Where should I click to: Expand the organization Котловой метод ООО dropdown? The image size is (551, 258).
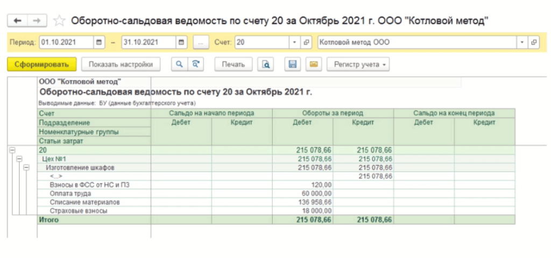[522, 42]
